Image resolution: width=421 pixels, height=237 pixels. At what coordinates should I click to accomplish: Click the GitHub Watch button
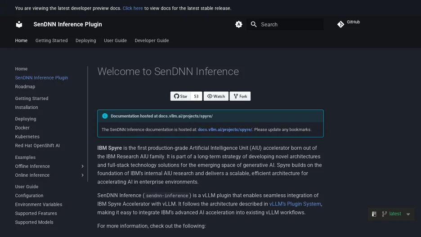(216, 96)
